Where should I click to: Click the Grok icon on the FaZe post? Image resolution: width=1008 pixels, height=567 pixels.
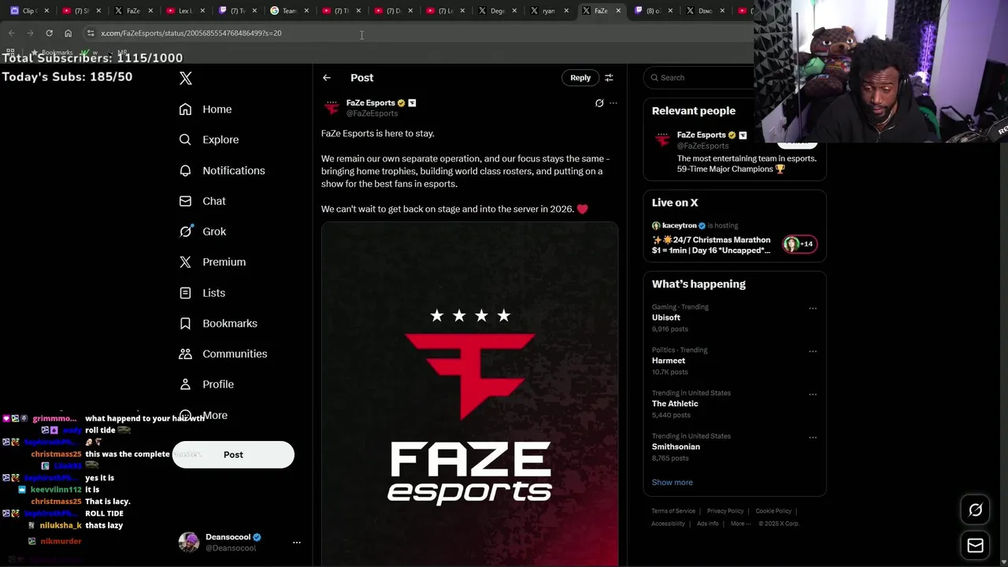click(x=599, y=103)
